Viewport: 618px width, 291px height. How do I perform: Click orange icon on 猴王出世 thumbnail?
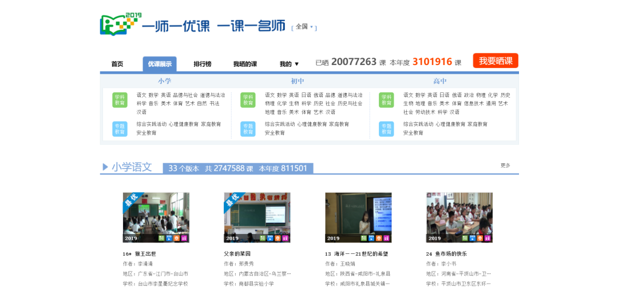[176, 238]
